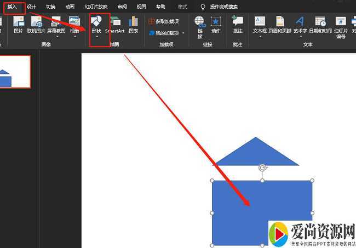Switch to the 设计 (Design) tab
The width and height of the screenshot is (356, 248).
(31, 7)
